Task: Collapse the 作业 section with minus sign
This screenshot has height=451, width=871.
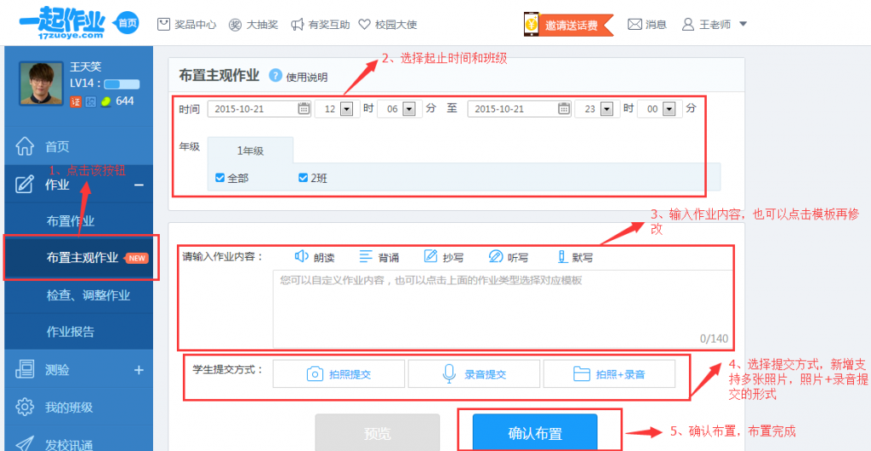Action: coord(139,185)
